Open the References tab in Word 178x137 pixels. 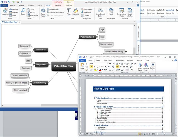(120, 60)
